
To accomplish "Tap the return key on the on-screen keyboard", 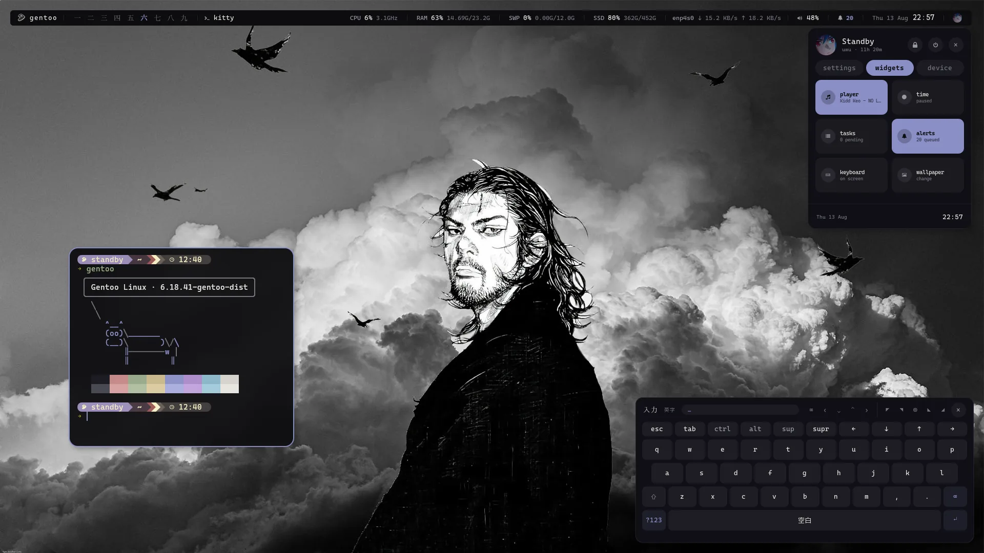I will [x=955, y=520].
